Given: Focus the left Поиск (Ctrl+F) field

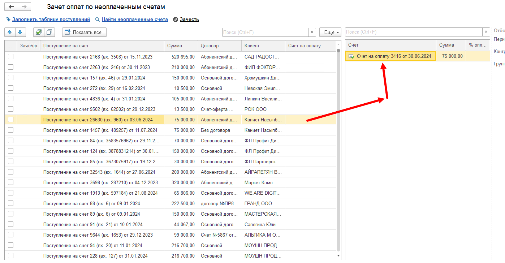Looking at the screenshot, I should tap(265, 32).
